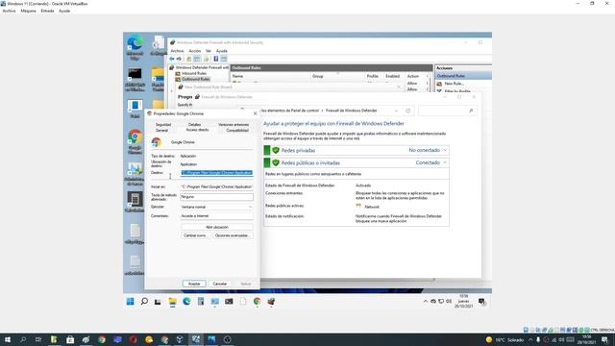Open the terminal icon on guest taskbar
This screenshot has width=615, height=346.
[x=229, y=301]
